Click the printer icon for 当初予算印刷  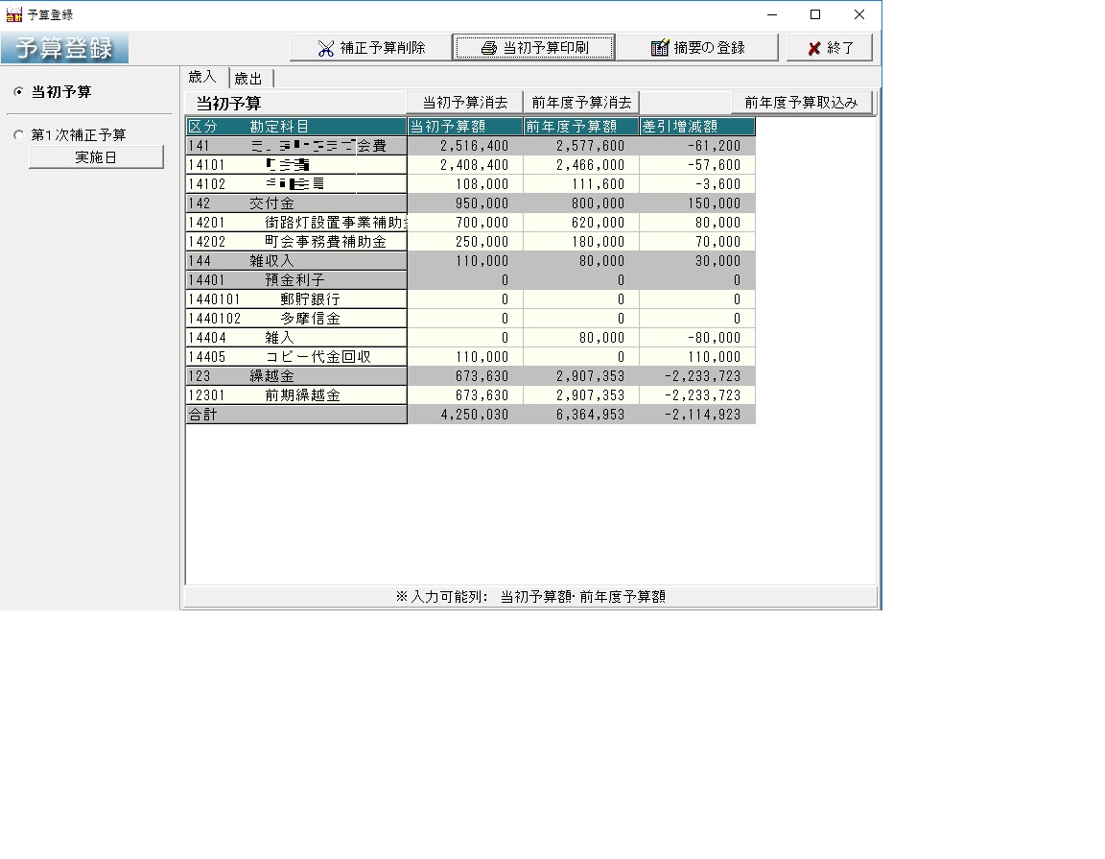pyautogui.click(x=489, y=48)
